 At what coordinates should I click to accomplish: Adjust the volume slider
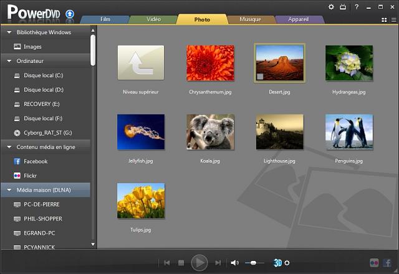coord(253,263)
